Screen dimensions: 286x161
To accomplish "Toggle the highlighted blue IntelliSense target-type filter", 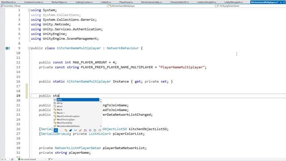I will [55, 130].
